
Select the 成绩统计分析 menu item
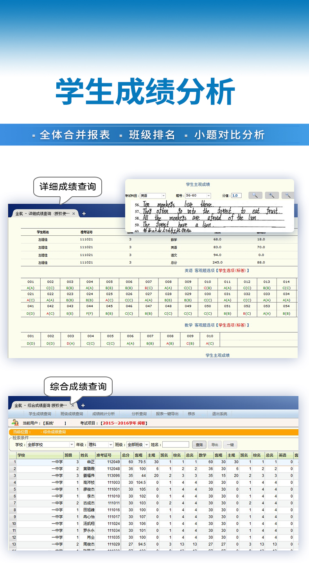click(x=103, y=414)
